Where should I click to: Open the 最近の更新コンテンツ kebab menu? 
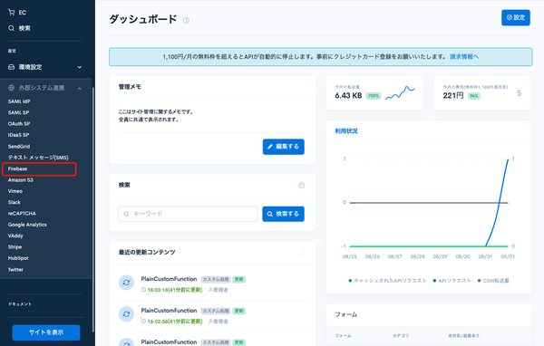(303, 252)
